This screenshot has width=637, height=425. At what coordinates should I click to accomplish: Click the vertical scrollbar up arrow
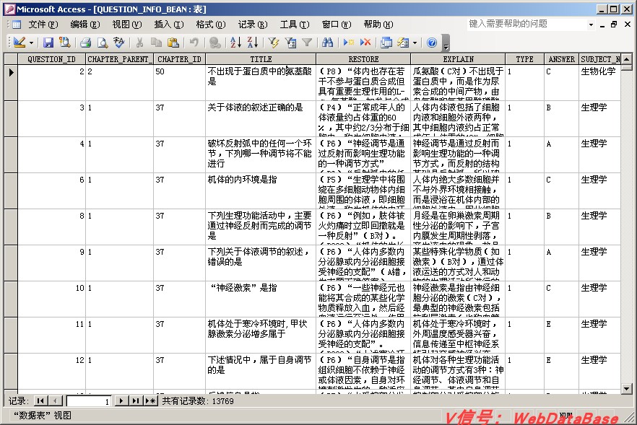(626, 59)
